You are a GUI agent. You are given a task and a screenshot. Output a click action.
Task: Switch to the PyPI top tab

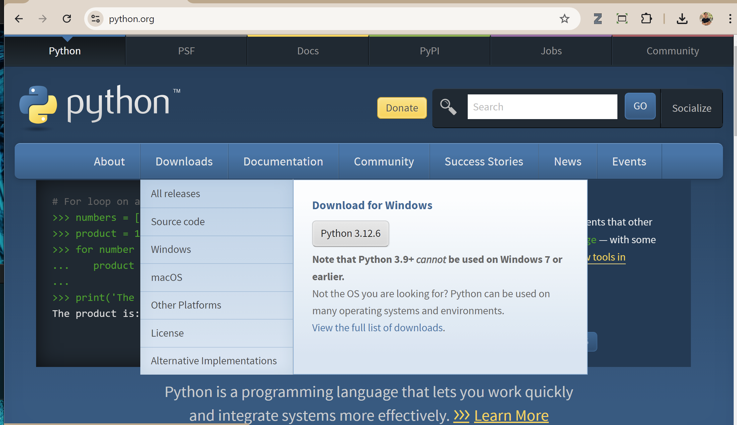coord(429,51)
